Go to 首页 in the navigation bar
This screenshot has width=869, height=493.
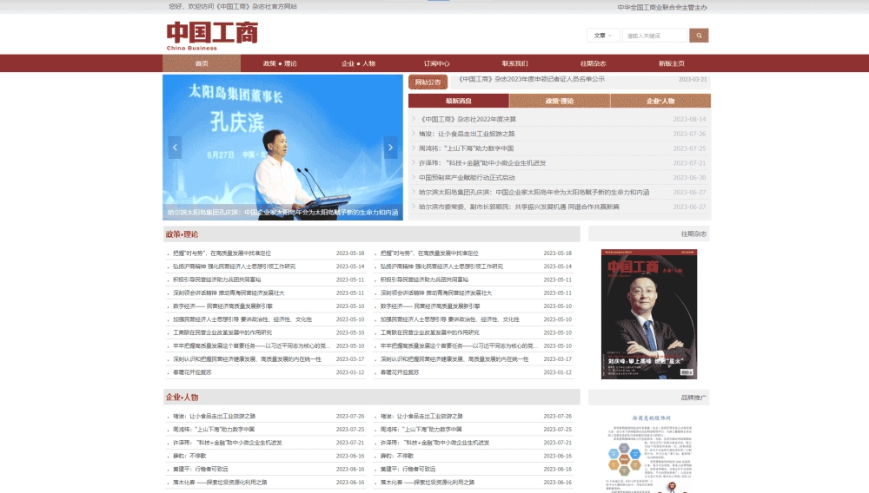tap(202, 63)
